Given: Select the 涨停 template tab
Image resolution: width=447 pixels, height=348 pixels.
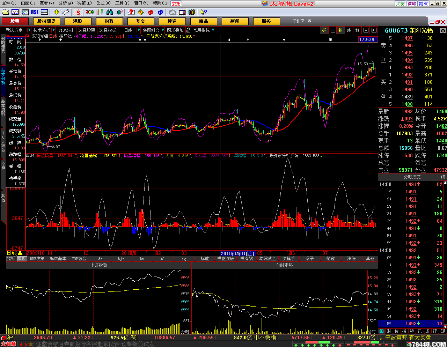Looking at the screenshot, I should pyautogui.click(x=351, y=259).
